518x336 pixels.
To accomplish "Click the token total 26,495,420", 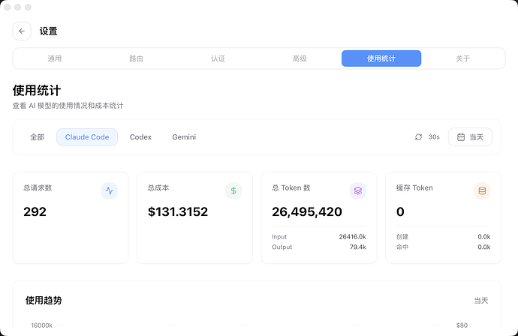I will [x=307, y=212].
